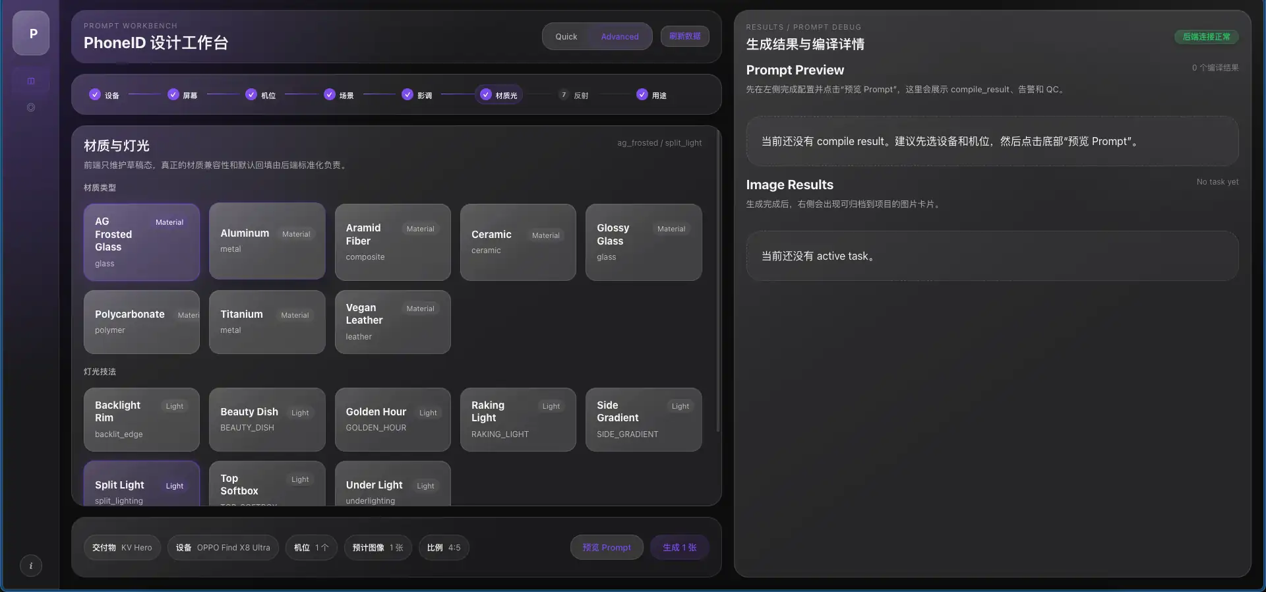Click the 'PhoneID 设计工作台' title
This screenshot has height=592, width=1266.
156,43
